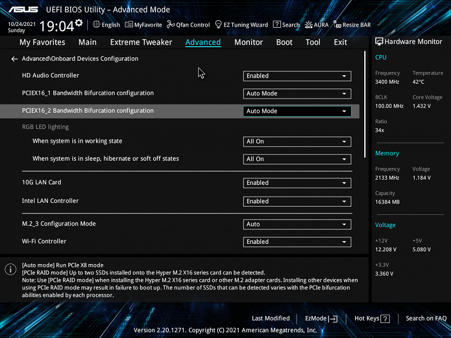Viewport: 451px width, 338px height.
Task: Click the CPU section heading in Hardware Monitor
Action: coord(380,57)
